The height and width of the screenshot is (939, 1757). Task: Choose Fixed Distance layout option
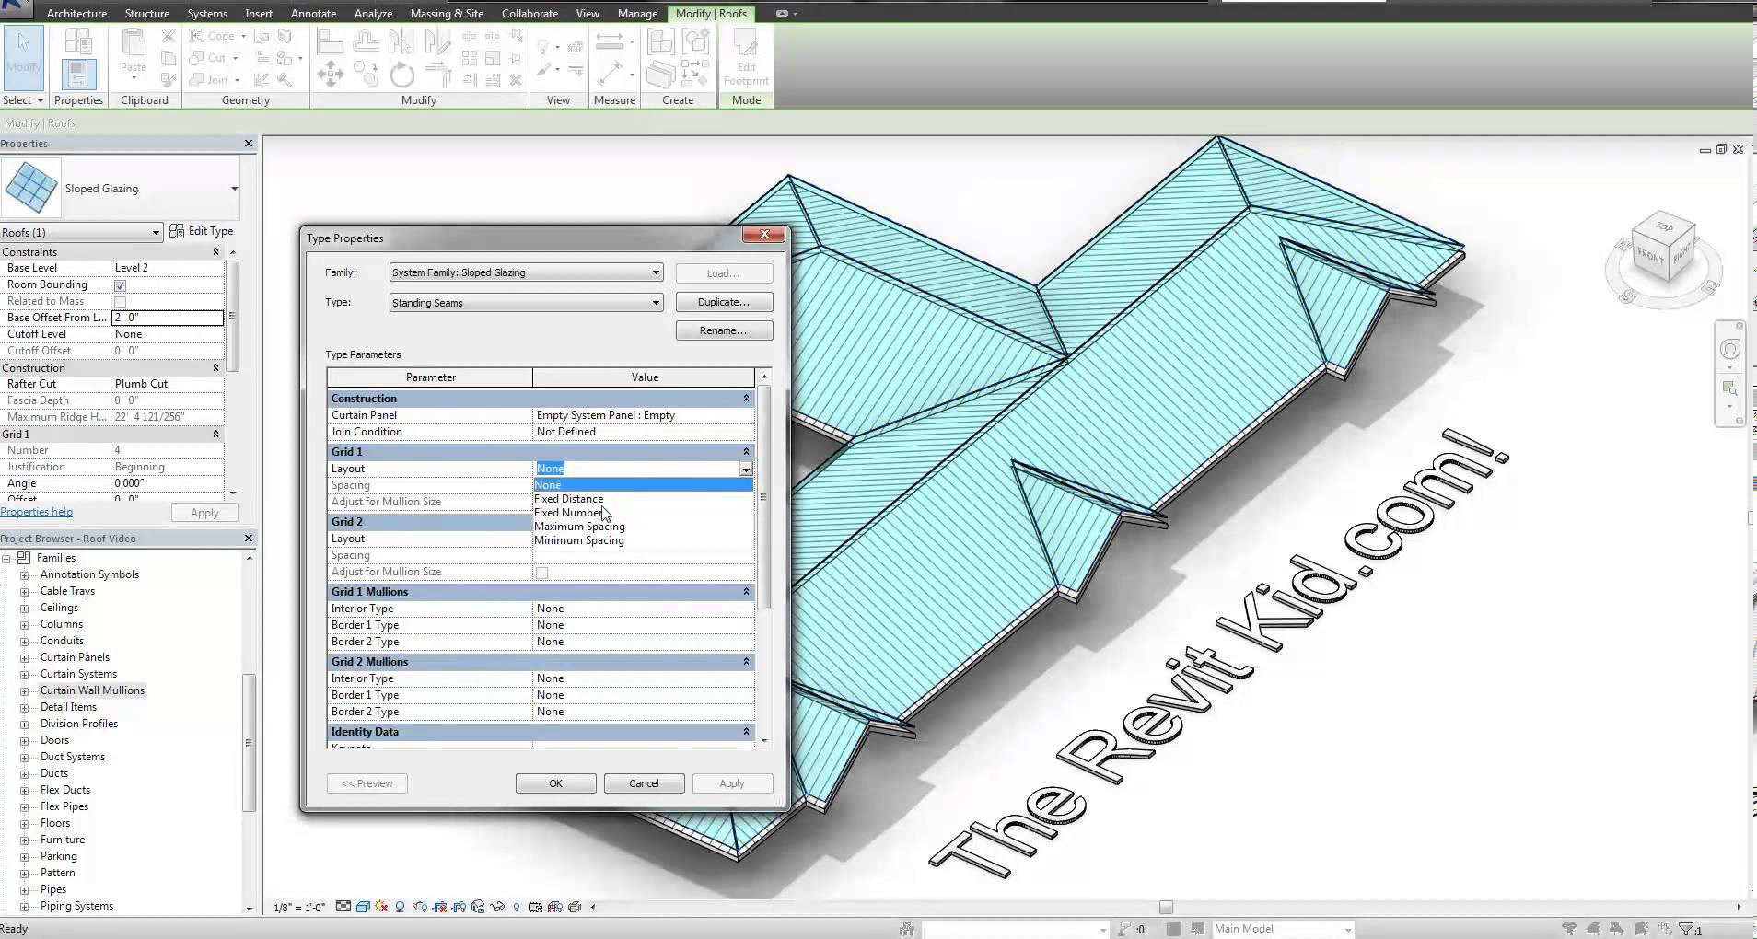point(568,499)
